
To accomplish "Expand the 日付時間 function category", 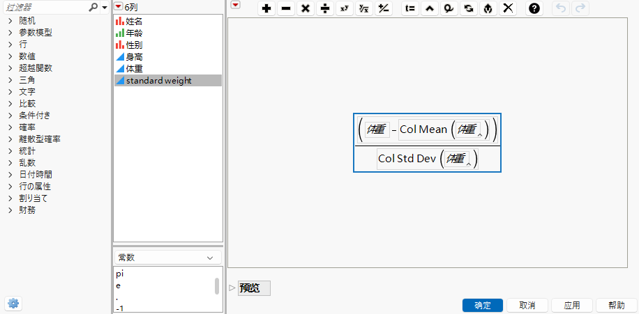I will click(x=10, y=175).
